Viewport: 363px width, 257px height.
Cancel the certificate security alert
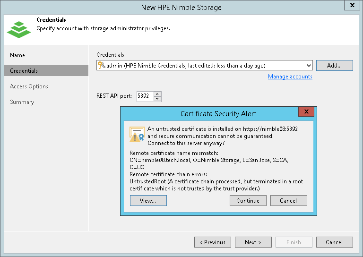(x=288, y=201)
